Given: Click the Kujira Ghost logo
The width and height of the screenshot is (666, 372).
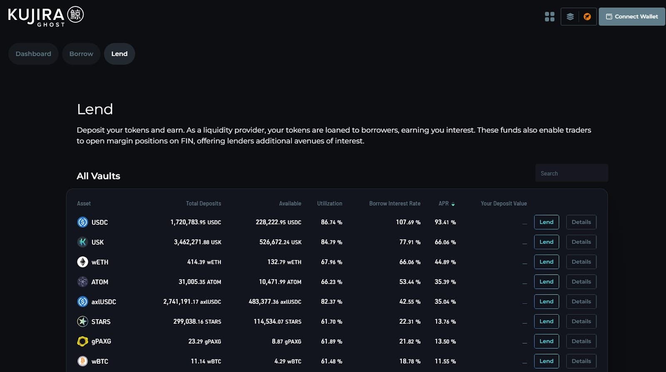Looking at the screenshot, I should [46, 16].
